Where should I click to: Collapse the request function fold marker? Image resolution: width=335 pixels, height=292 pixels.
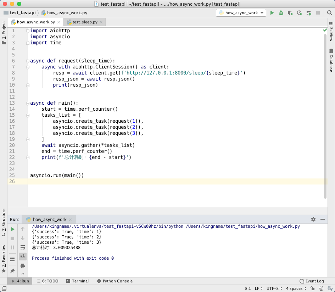(x=28, y=61)
